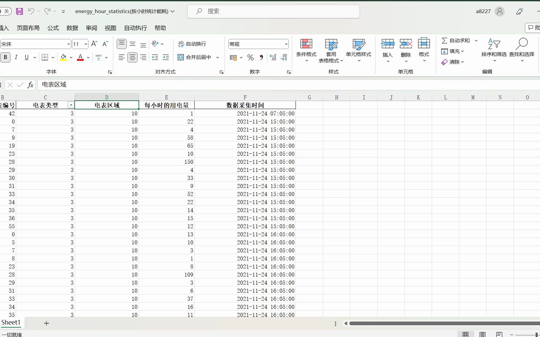Open filter dropdown on 电表类型 column
The image size is (540, 337).
(x=71, y=105)
